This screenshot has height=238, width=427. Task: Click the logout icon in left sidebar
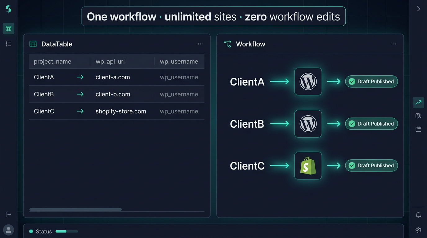point(8,214)
